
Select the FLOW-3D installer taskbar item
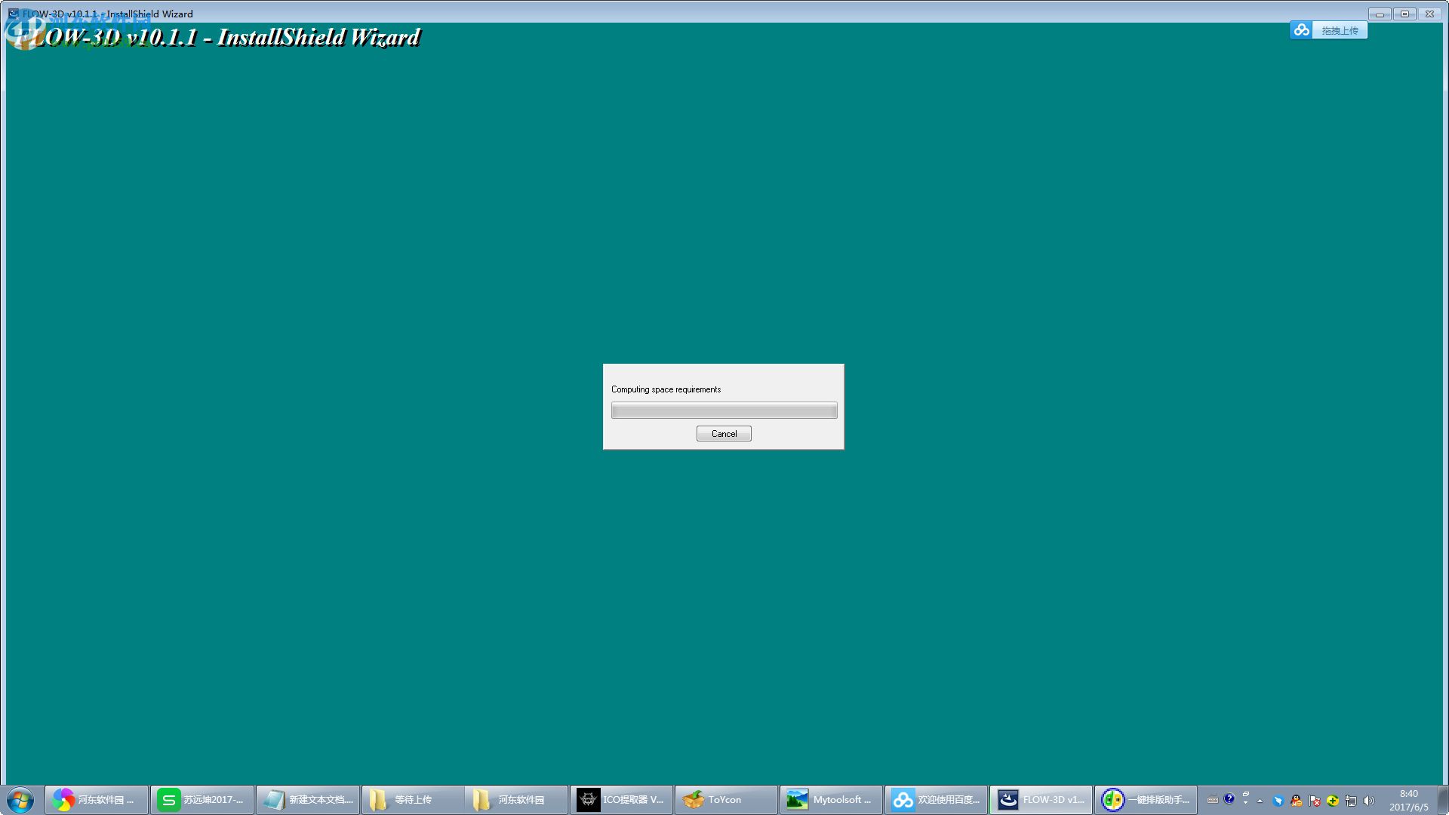(1041, 800)
